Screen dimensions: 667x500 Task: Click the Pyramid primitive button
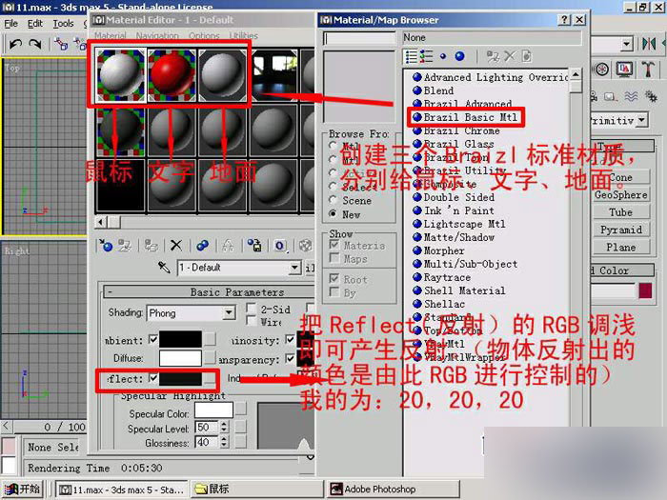(620, 230)
